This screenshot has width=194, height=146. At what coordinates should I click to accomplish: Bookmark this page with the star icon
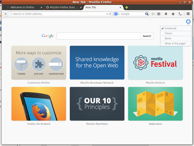point(153,14)
